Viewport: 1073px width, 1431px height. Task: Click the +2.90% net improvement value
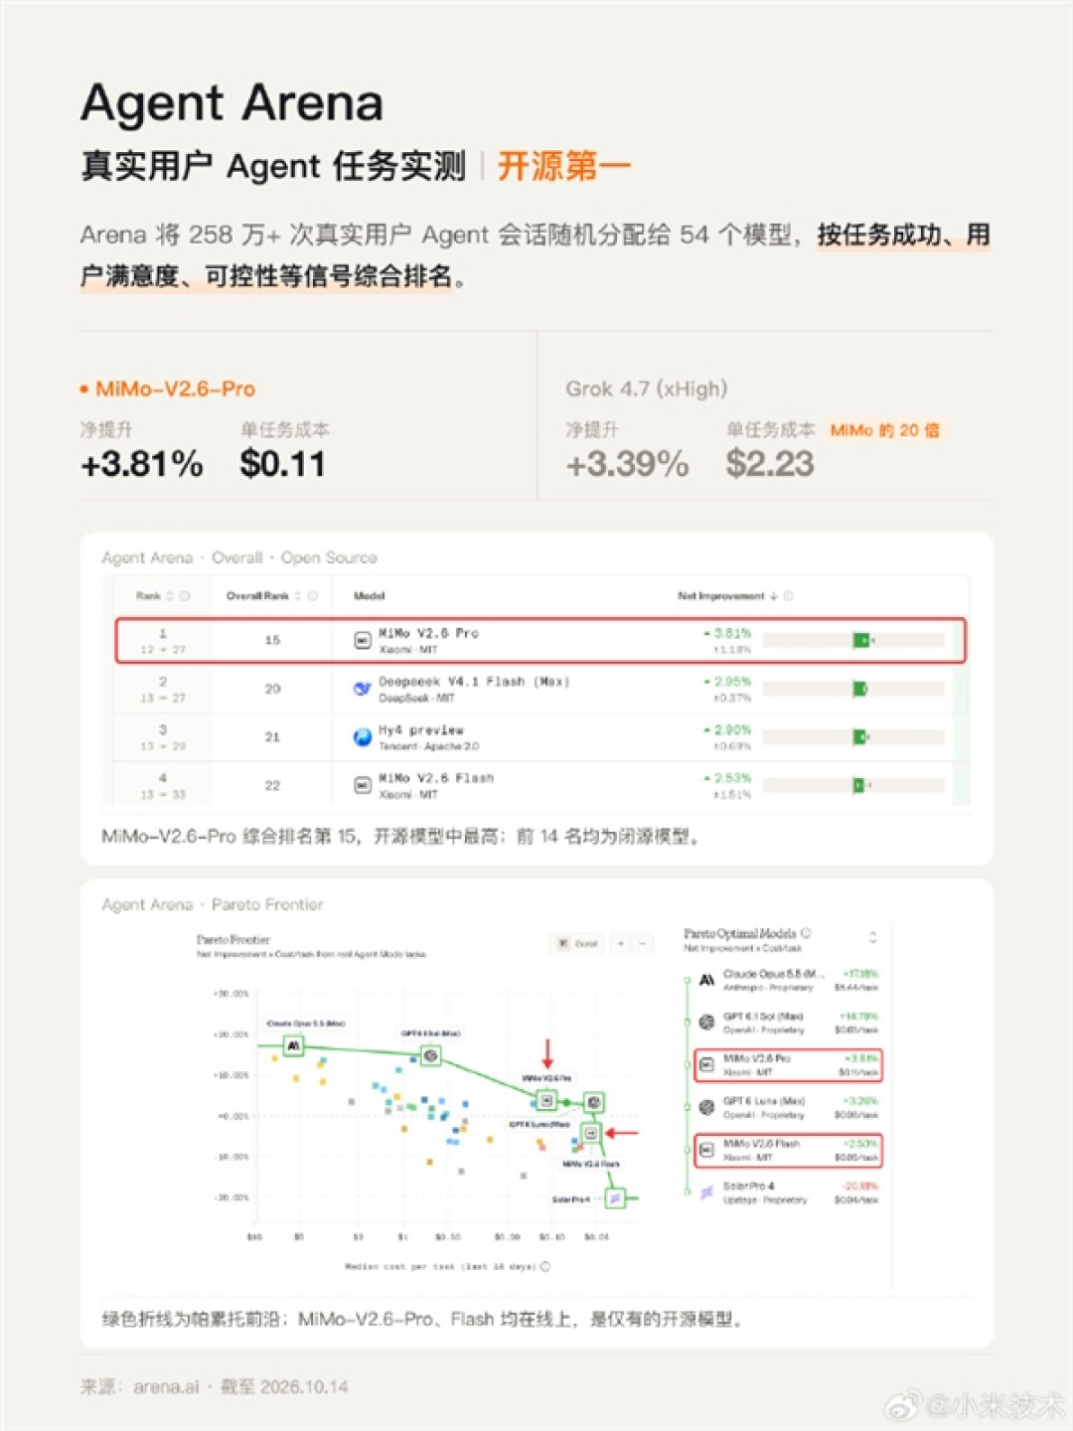(x=728, y=730)
